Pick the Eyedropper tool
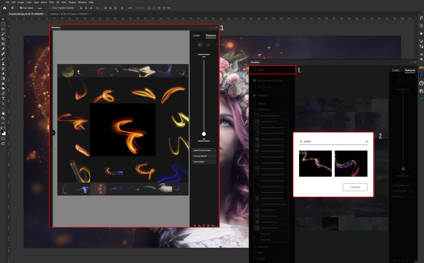This screenshot has height=263, width=424. (3, 49)
